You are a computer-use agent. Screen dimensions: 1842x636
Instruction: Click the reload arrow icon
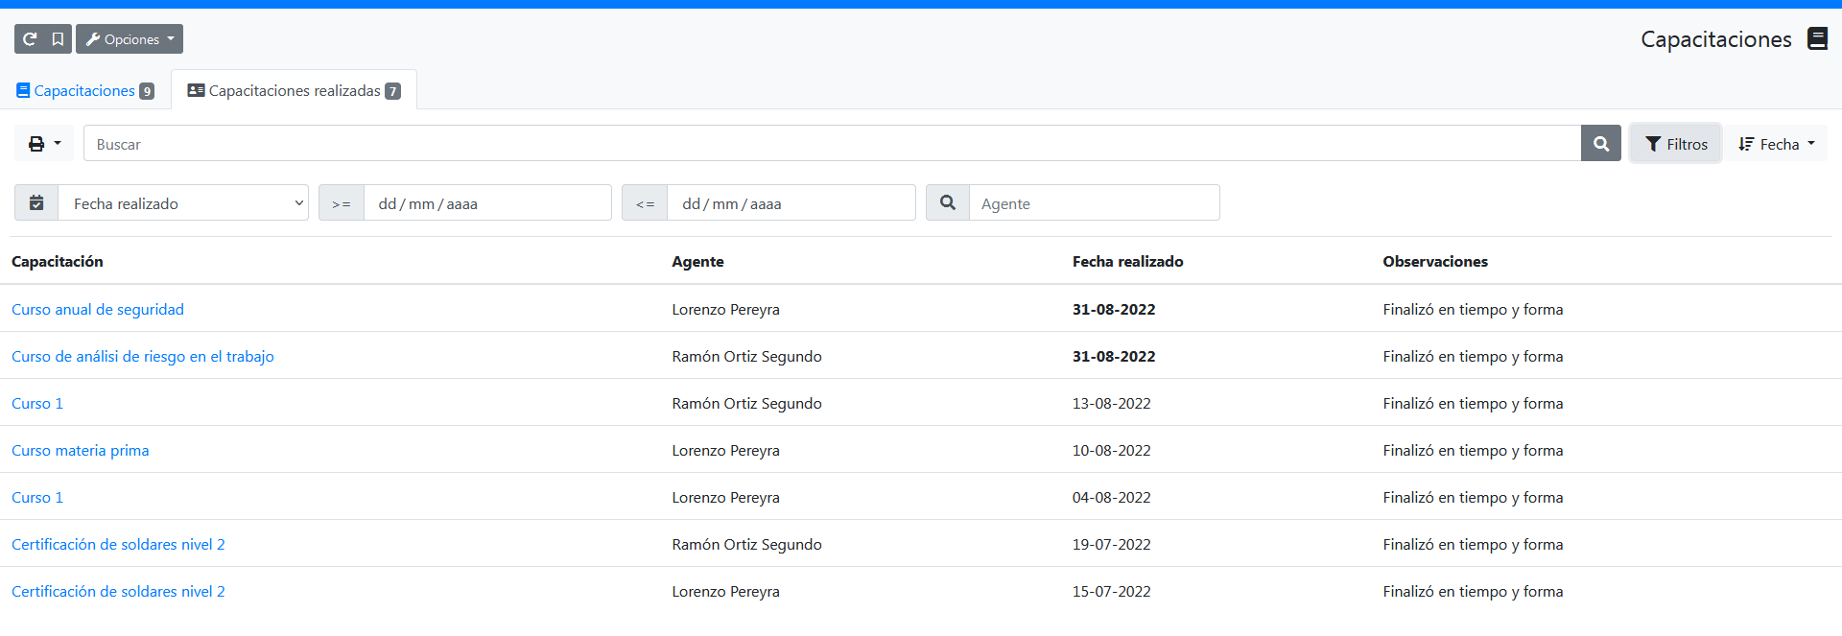(x=30, y=39)
